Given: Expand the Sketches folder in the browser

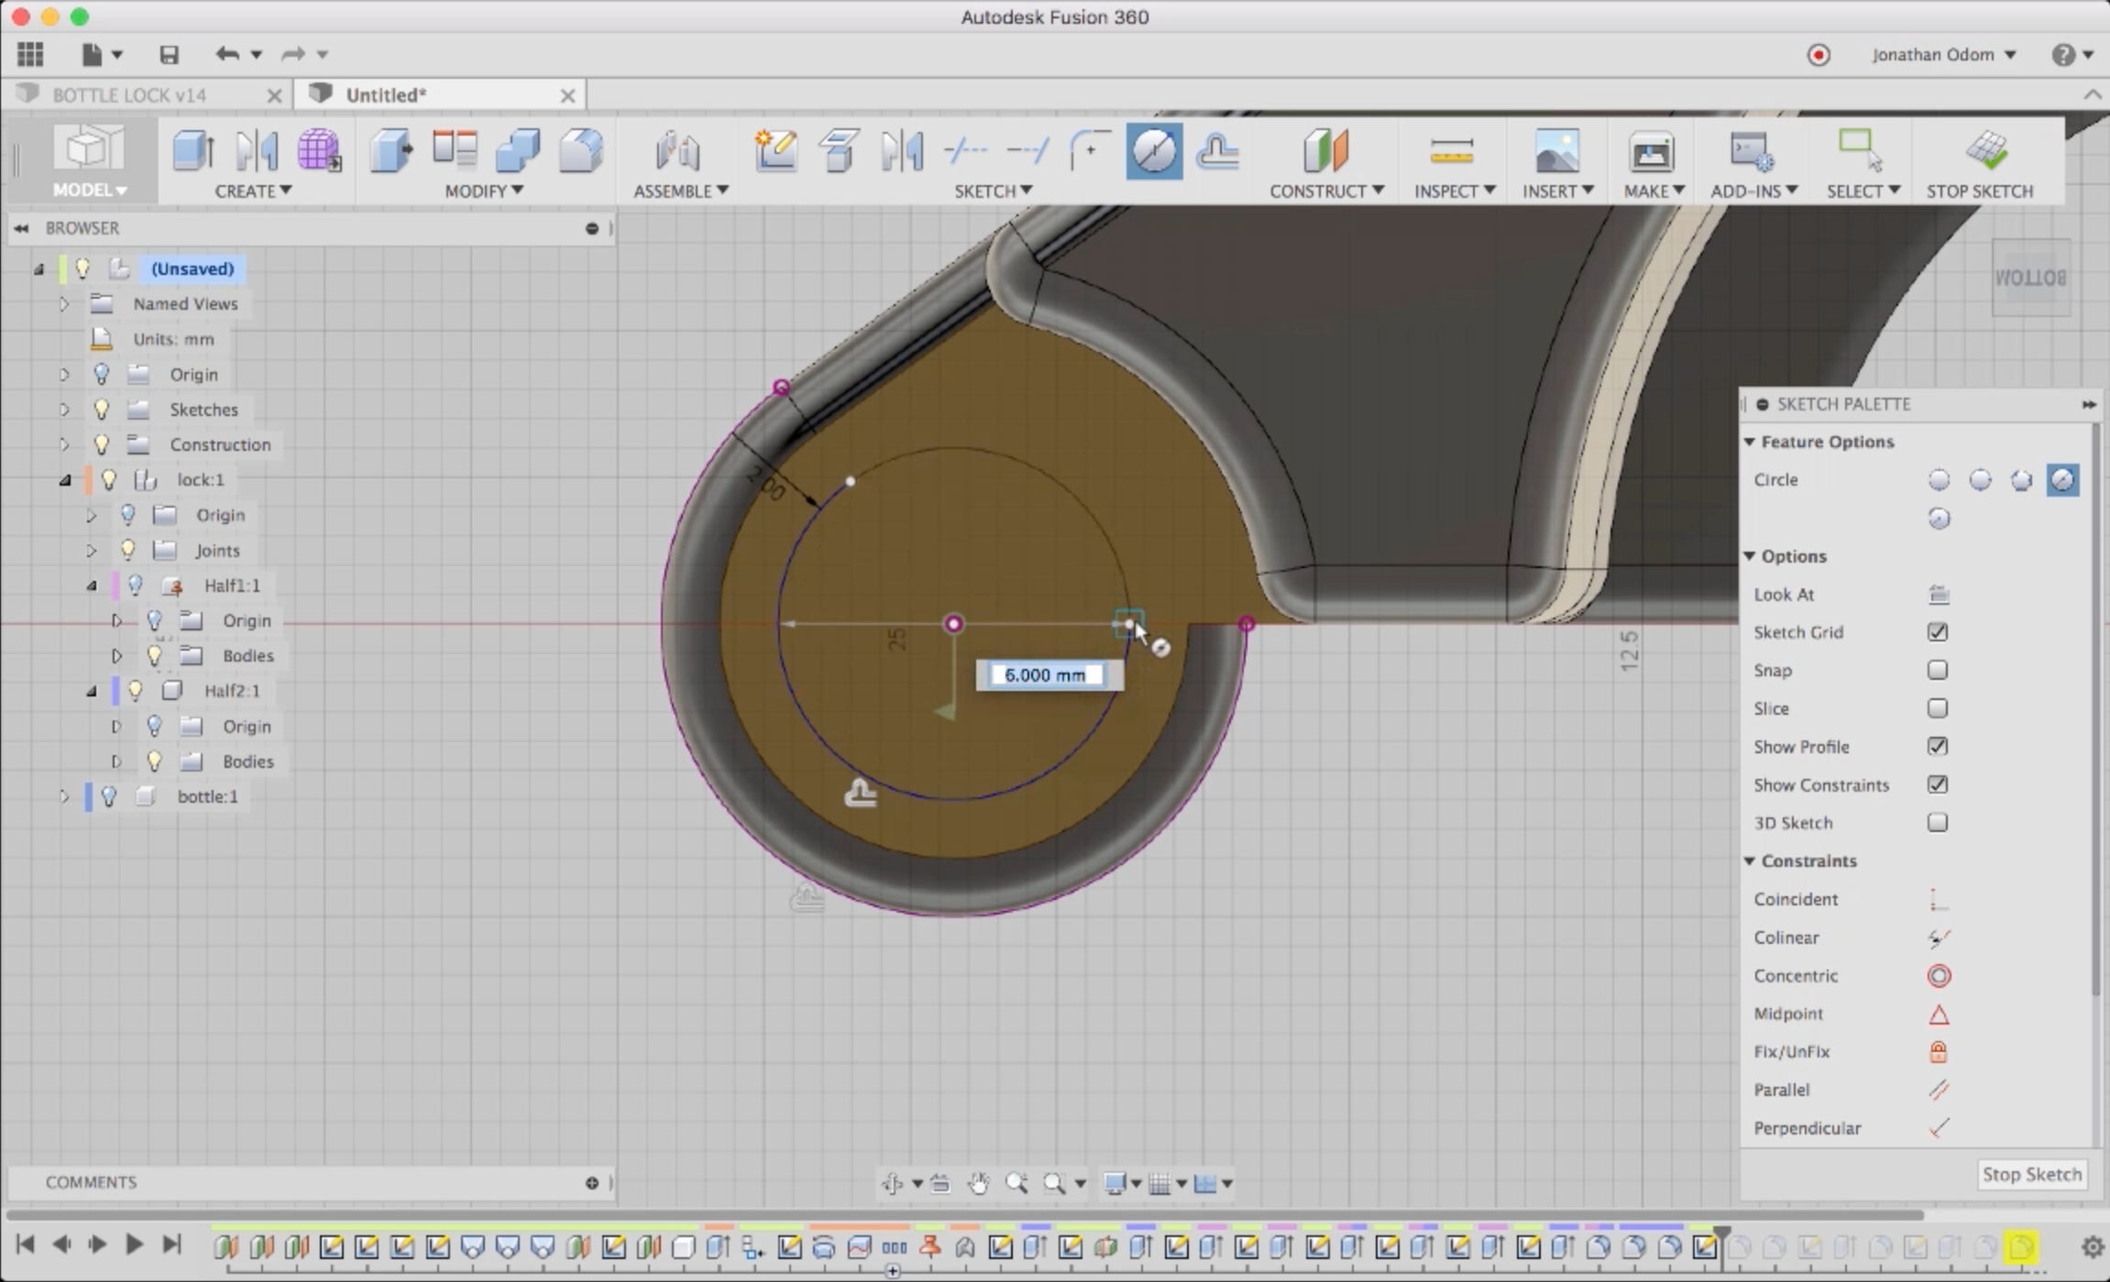Looking at the screenshot, I should pyautogui.click(x=64, y=410).
